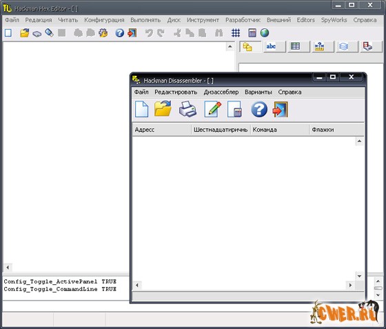Click Config_Toggle_ActivePanel TRUE log line
Viewport: 386px width, 329px height.
(60, 281)
